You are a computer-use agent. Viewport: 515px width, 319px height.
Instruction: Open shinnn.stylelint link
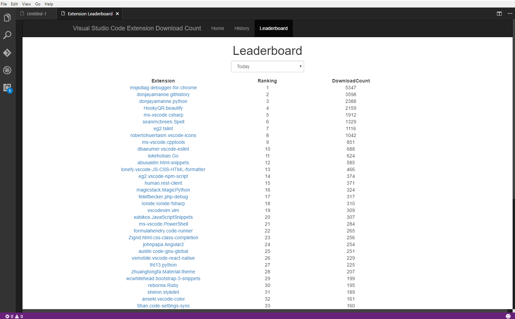163,292
